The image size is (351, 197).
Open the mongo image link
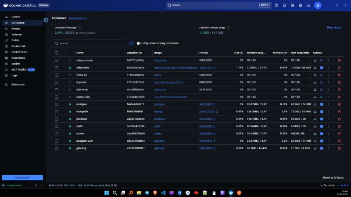(x=158, y=111)
